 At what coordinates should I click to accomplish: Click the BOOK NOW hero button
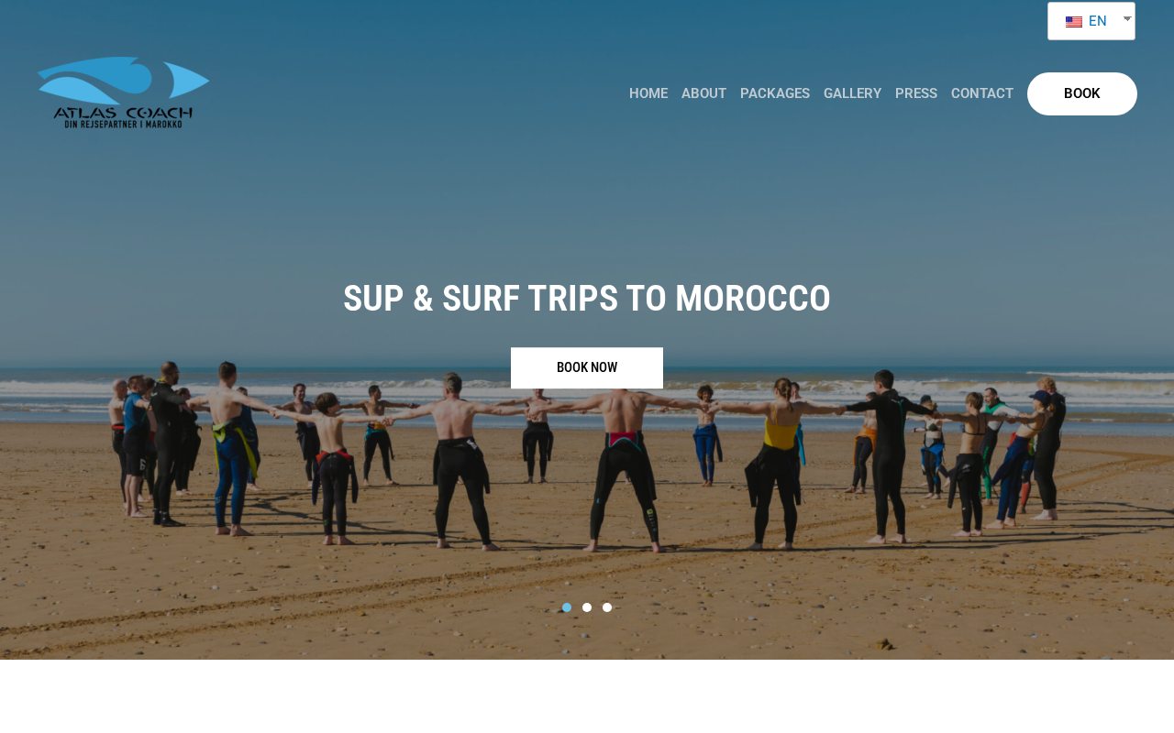587,367
